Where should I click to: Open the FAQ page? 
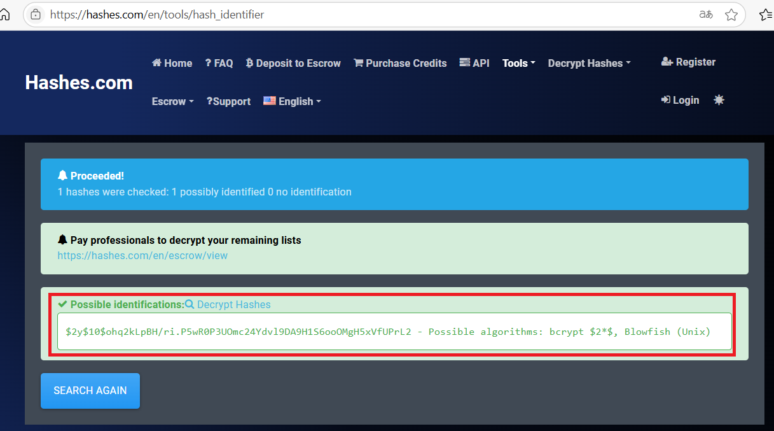click(219, 63)
